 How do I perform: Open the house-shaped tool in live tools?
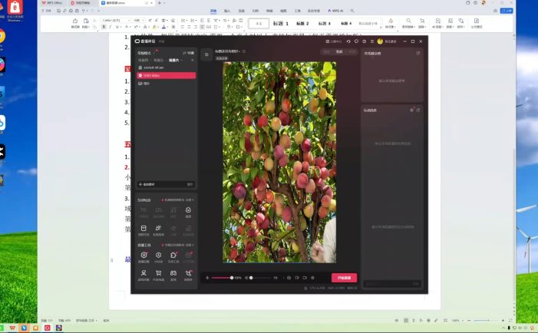click(173, 256)
